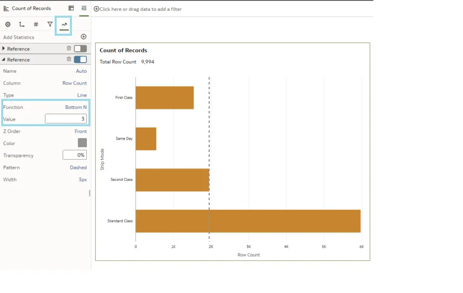Switch to the Grammar panel icon
Screen dimensions: 463x293
[x=71, y=8]
